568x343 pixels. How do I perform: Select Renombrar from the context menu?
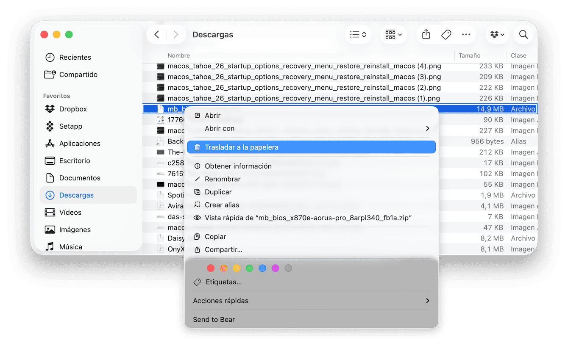(x=312, y=179)
